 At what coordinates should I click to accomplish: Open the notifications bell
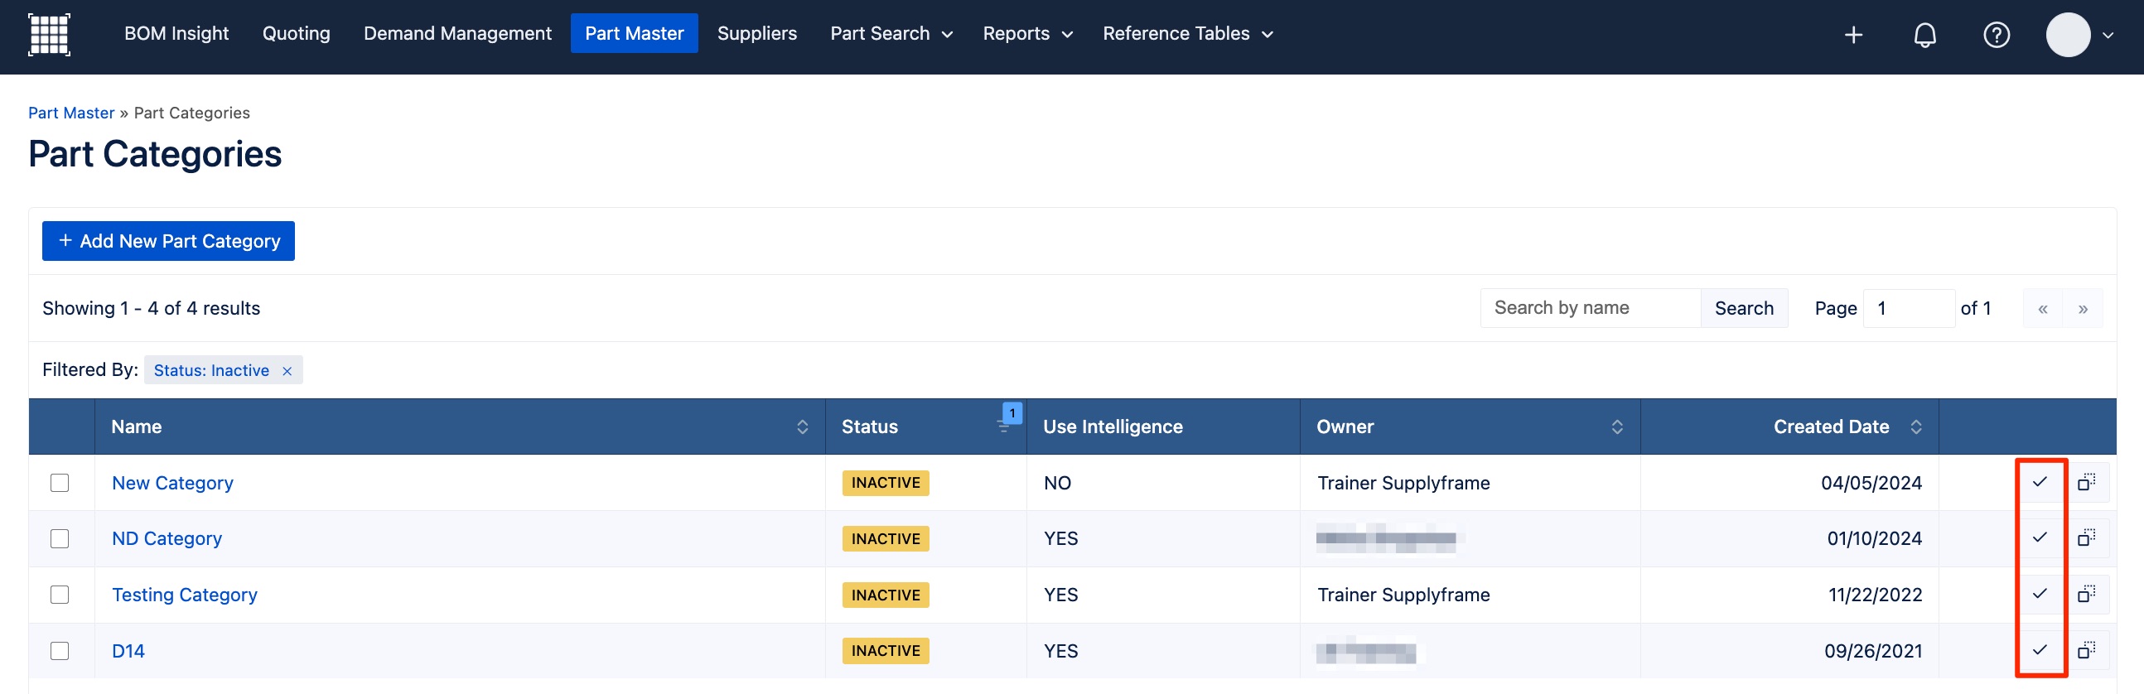click(x=1924, y=35)
